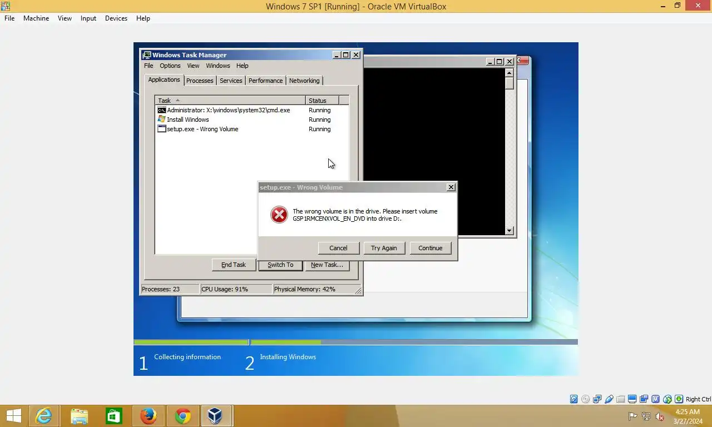Select the Applications tab

click(x=164, y=80)
